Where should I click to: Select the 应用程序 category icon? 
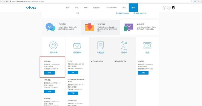[x=77, y=46]
